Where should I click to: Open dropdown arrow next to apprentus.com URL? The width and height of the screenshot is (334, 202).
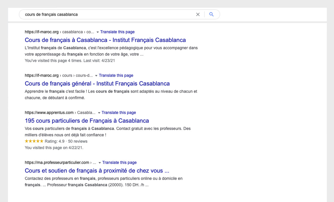(99, 113)
